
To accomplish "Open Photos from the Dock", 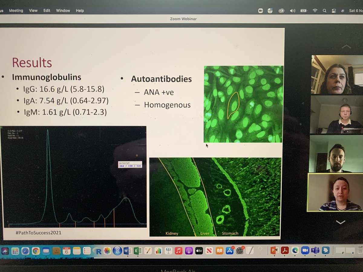I will (x=107, y=251).
